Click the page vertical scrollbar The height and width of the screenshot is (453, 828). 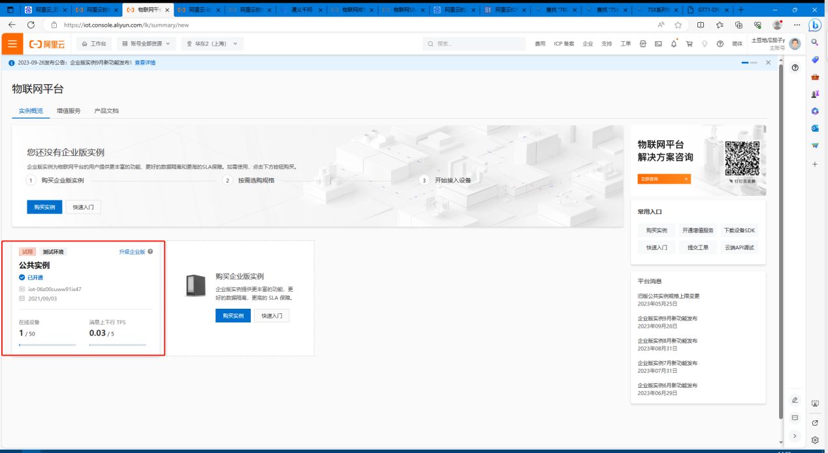(x=781, y=242)
